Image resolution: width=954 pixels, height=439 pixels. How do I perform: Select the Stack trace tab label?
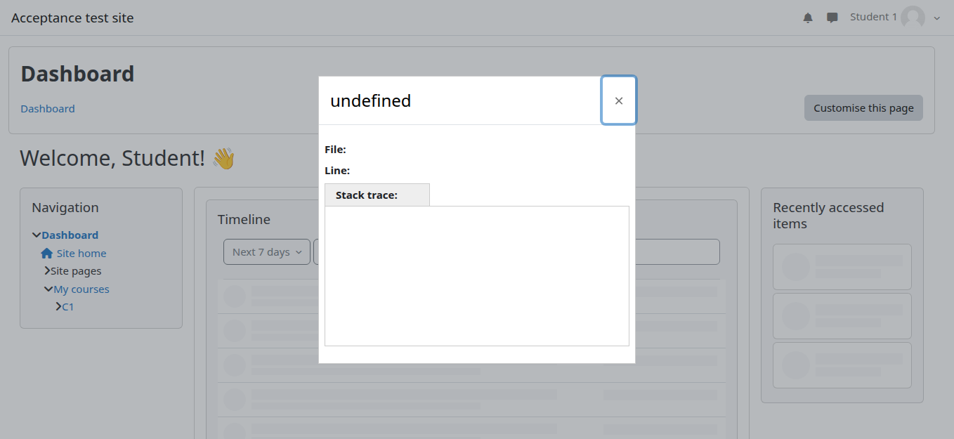(367, 195)
